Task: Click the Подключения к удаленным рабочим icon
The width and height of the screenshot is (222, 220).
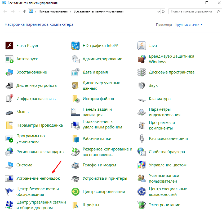Action: 76,125
